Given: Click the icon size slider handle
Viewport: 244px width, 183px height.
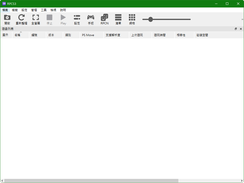Looking at the screenshot, I should coord(150,20).
